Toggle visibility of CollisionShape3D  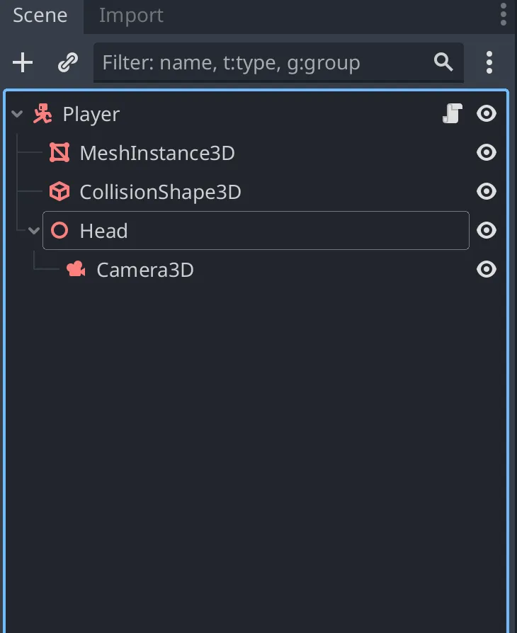point(487,192)
